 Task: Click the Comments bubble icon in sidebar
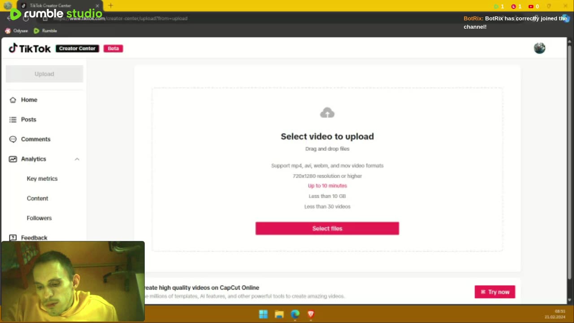pyautogui.click(x=13, y=139)
